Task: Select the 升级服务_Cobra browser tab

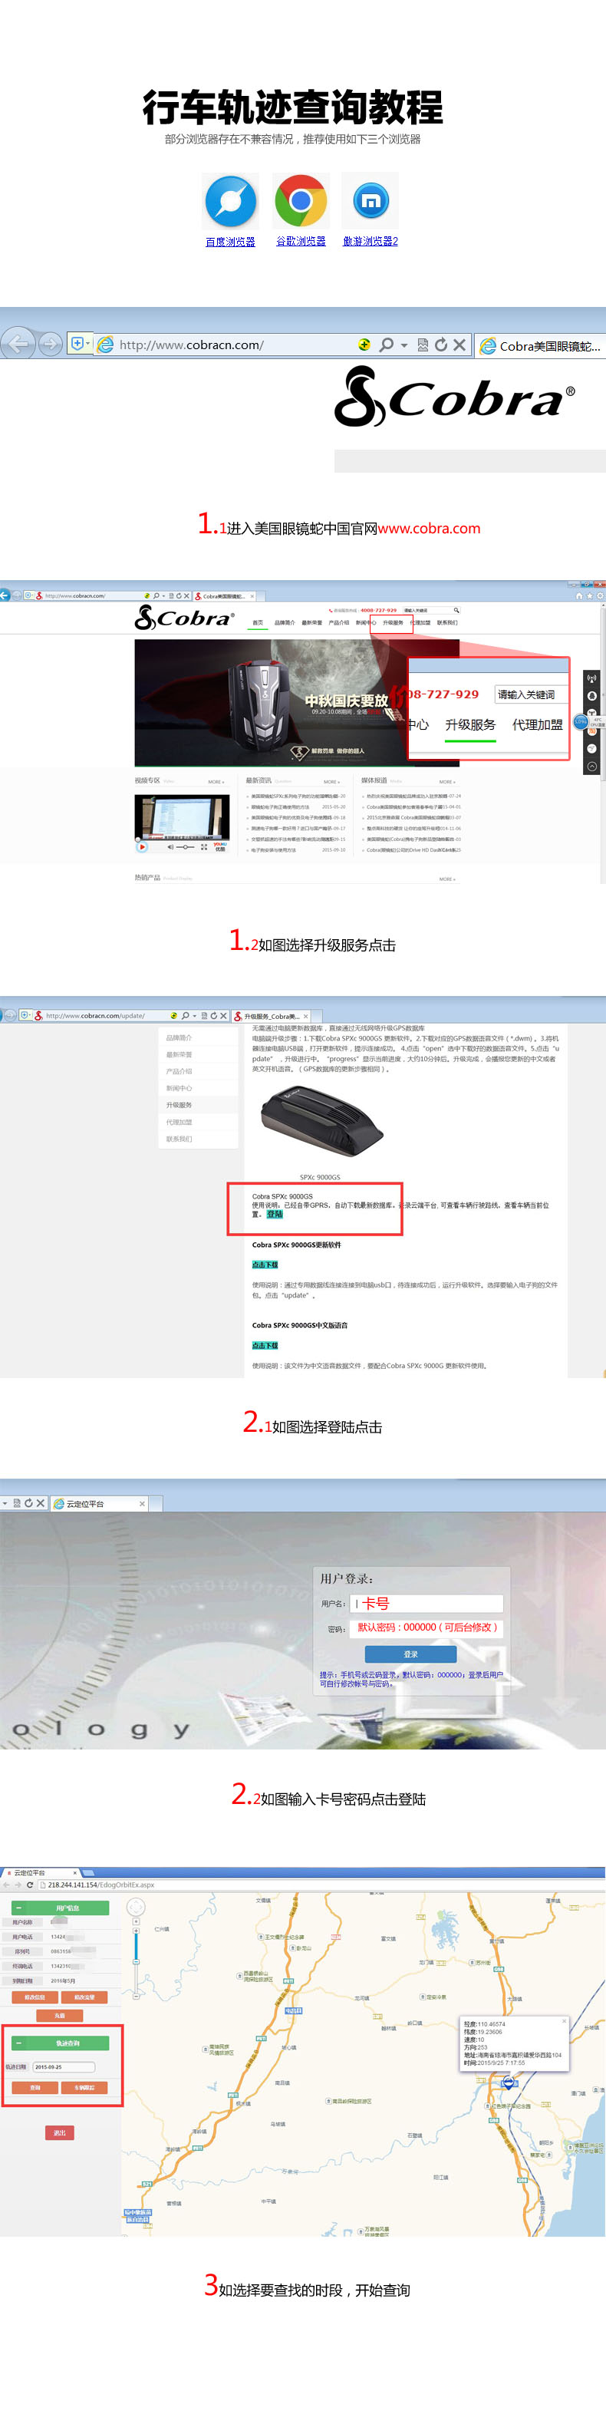Action: tap(272, 1016)
